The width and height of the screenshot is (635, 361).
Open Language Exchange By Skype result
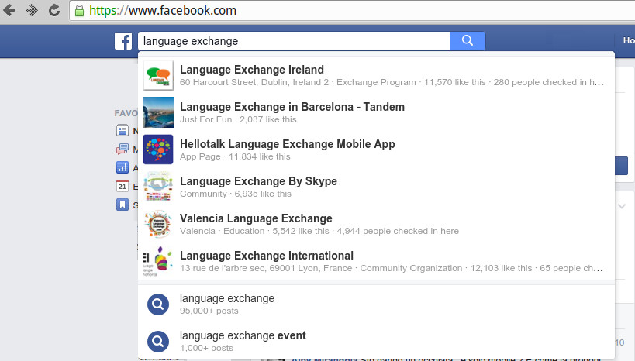tap(376, 187)
